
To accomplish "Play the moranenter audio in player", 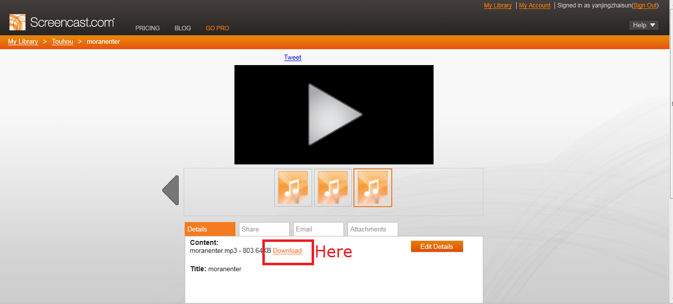I will coord(334,115).
